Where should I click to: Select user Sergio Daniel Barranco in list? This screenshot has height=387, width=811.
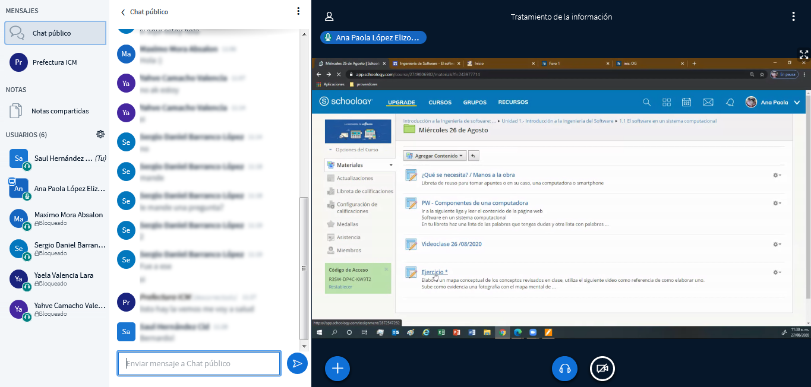55,249
